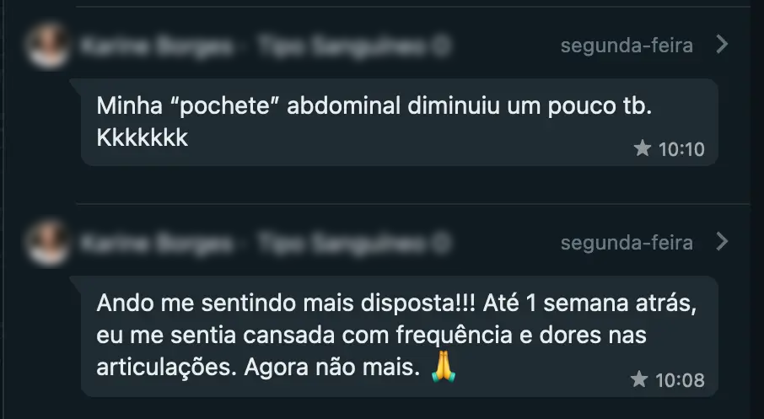Click the star icon beside 10:08
The image size is (764, 419).
639,379
